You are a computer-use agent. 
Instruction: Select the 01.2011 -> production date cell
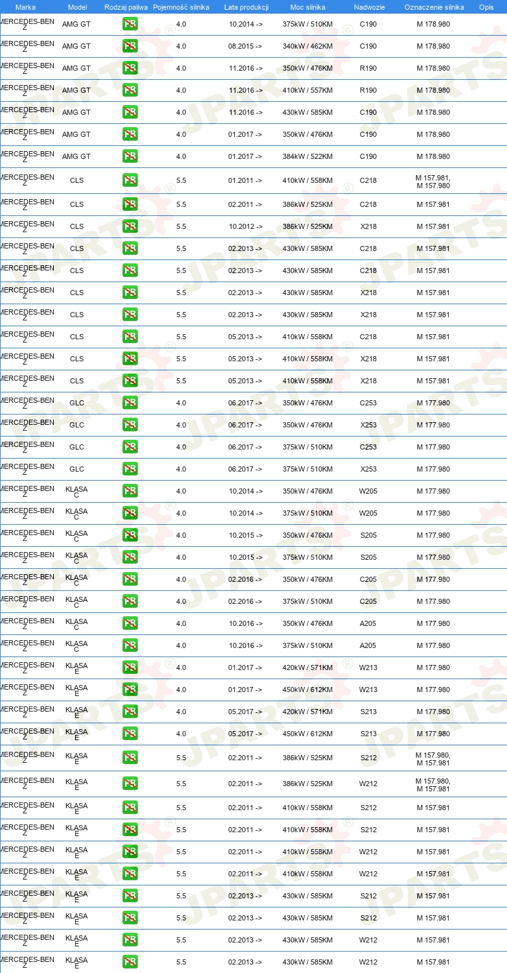point(245,181)
